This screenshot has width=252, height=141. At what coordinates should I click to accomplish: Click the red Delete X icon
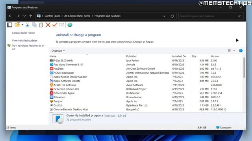click(x=48, y=25)
